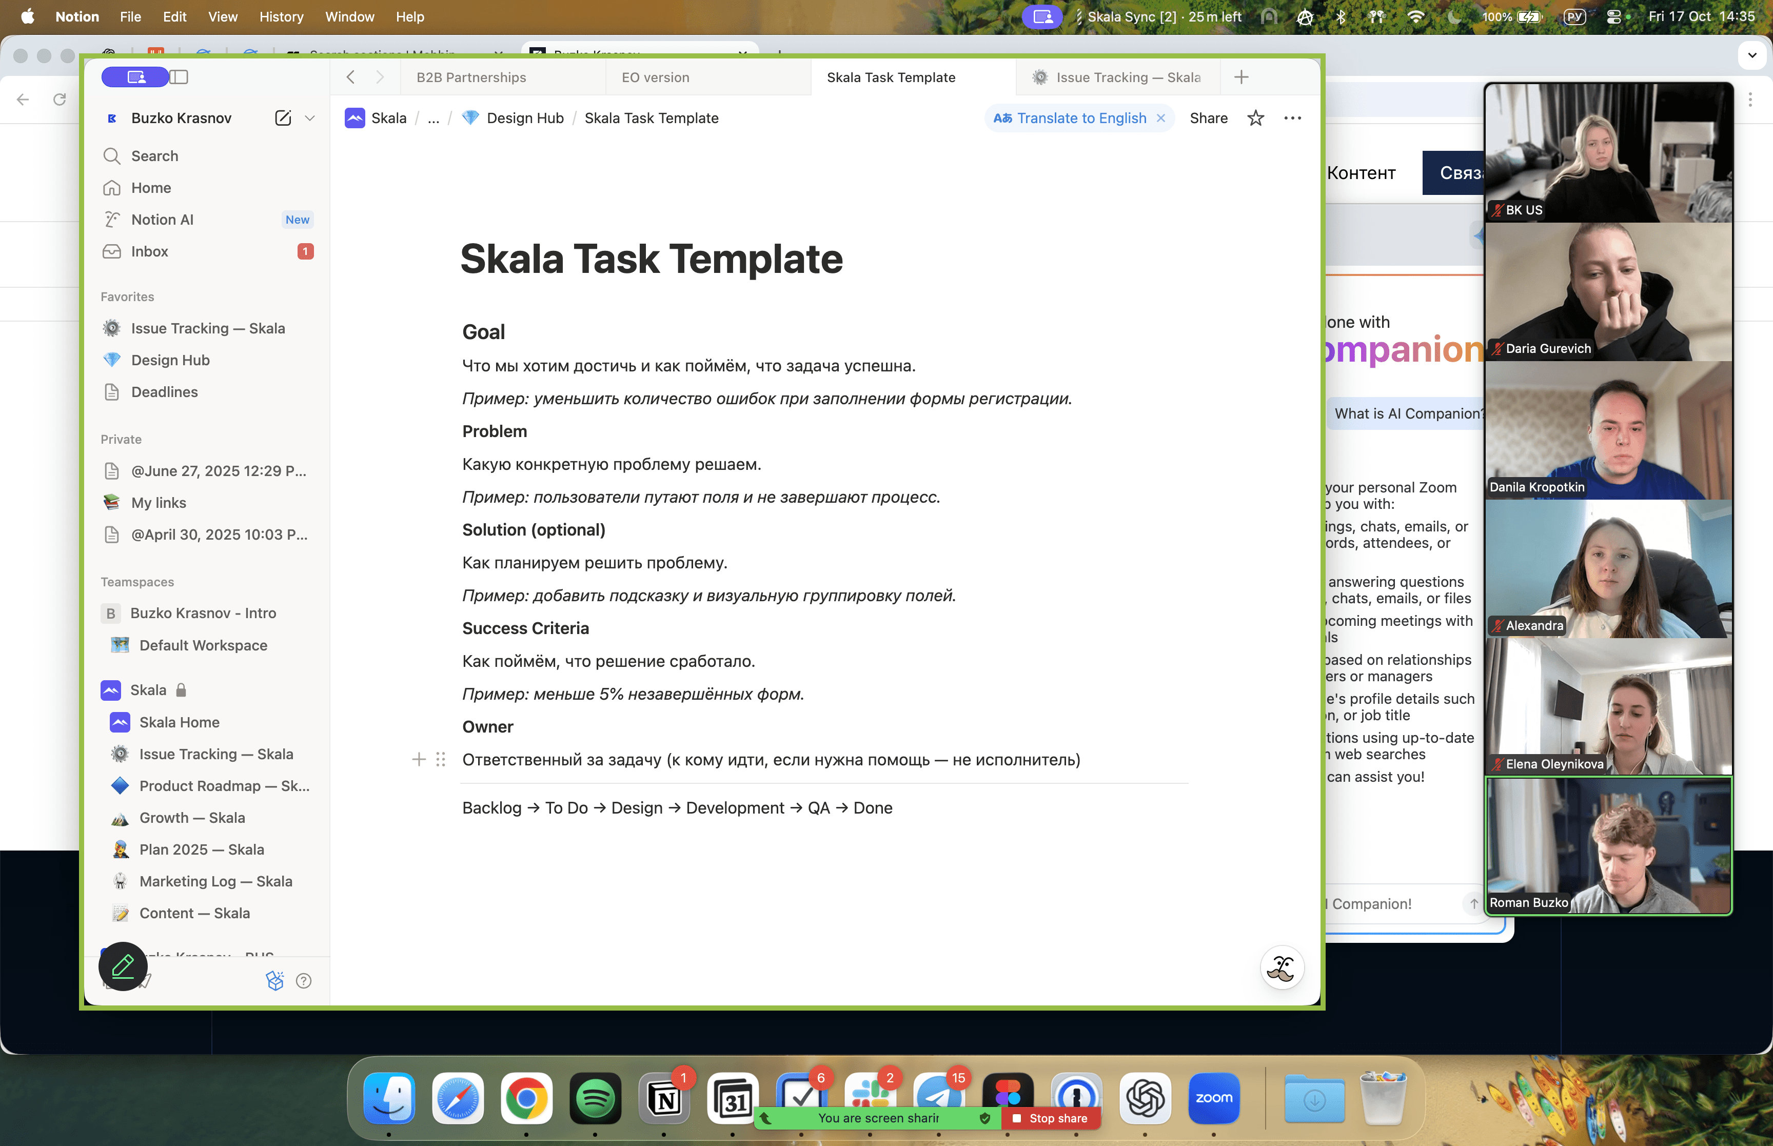Click the new page compose icon
Image resolution: width=1773 pixels, height=1146 pixels.
coord(283,117)
